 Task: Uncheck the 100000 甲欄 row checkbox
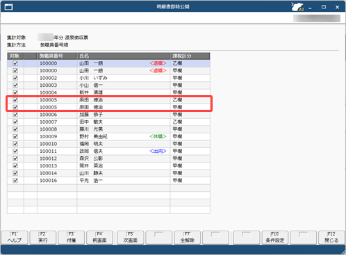click(x=15, y=71)
